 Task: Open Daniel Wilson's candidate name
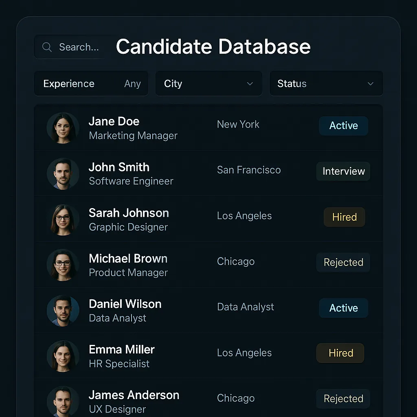pos(125,304)
